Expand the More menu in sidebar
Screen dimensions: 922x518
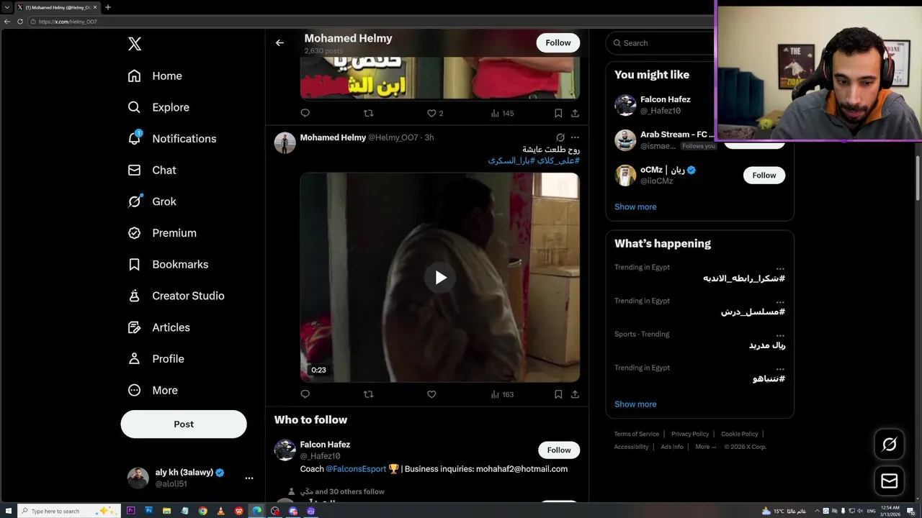coord(153,390)
